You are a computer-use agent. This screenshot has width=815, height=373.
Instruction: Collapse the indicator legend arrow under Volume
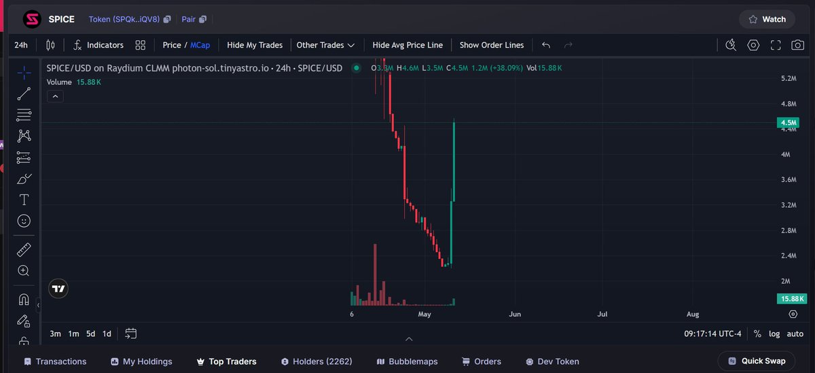point(56,96)
